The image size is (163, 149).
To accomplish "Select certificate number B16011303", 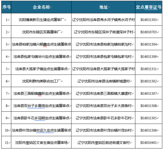I will pos(149,20).
